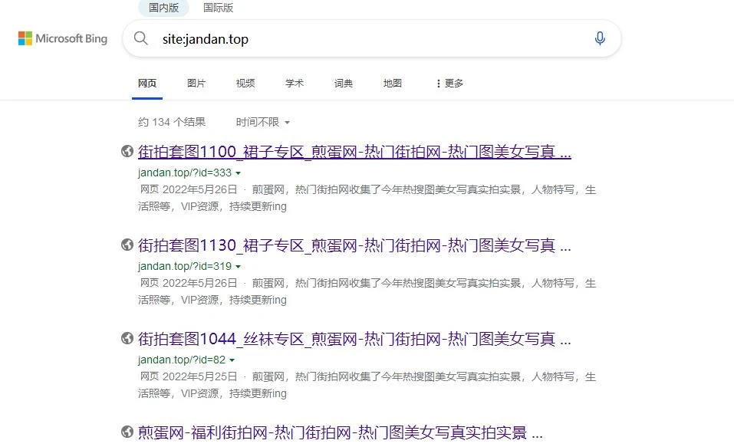This screenshot has width=734, height=447.
Task: Select the 地图 maps tab
Action: 393,83
